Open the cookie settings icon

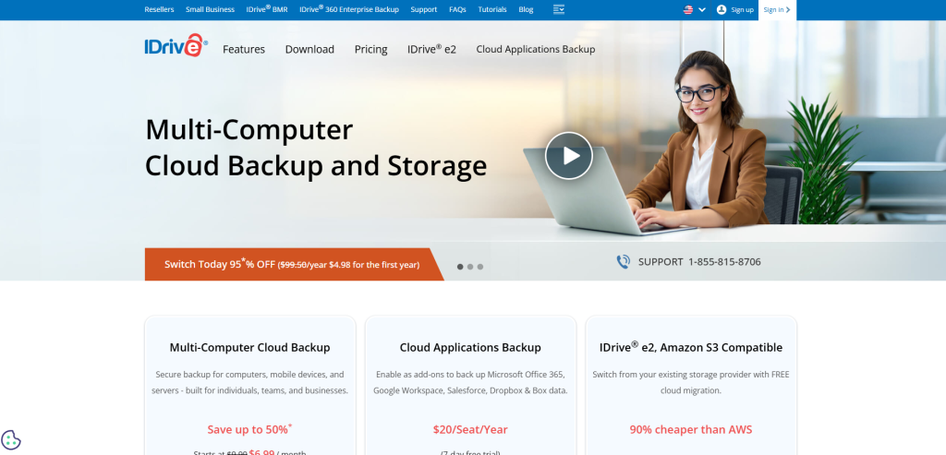pyautogui.click(x=11, y=440)
